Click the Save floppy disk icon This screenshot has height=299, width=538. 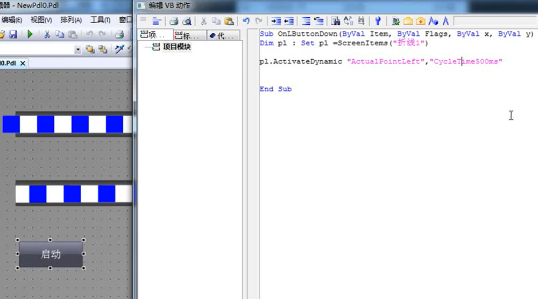[13, 34]
